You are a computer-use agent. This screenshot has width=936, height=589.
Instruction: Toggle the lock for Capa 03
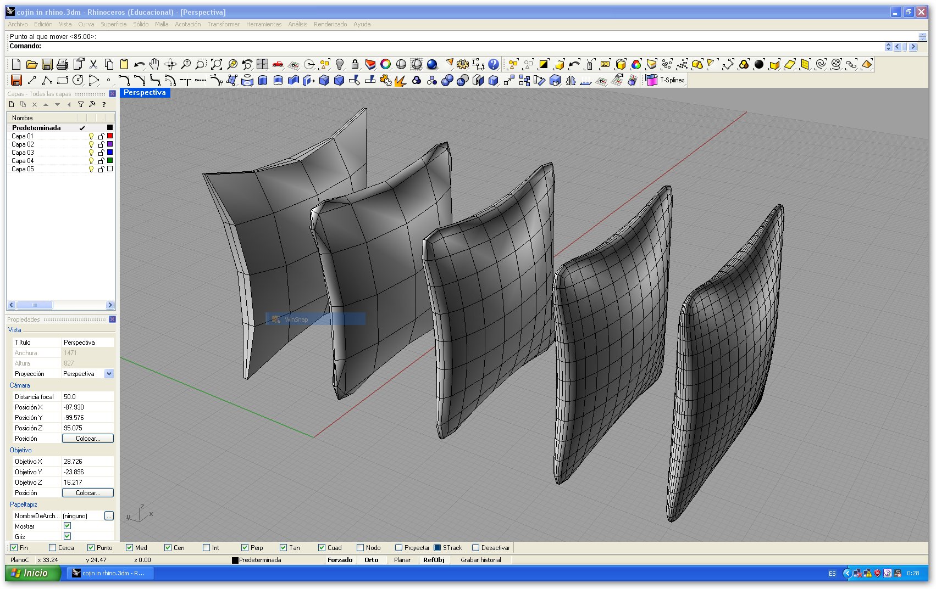point(101,153)
